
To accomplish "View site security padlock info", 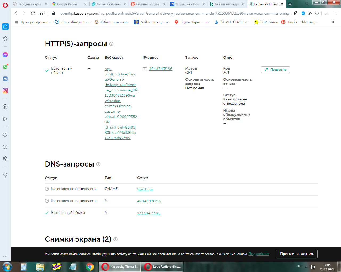I will [54, 13].
